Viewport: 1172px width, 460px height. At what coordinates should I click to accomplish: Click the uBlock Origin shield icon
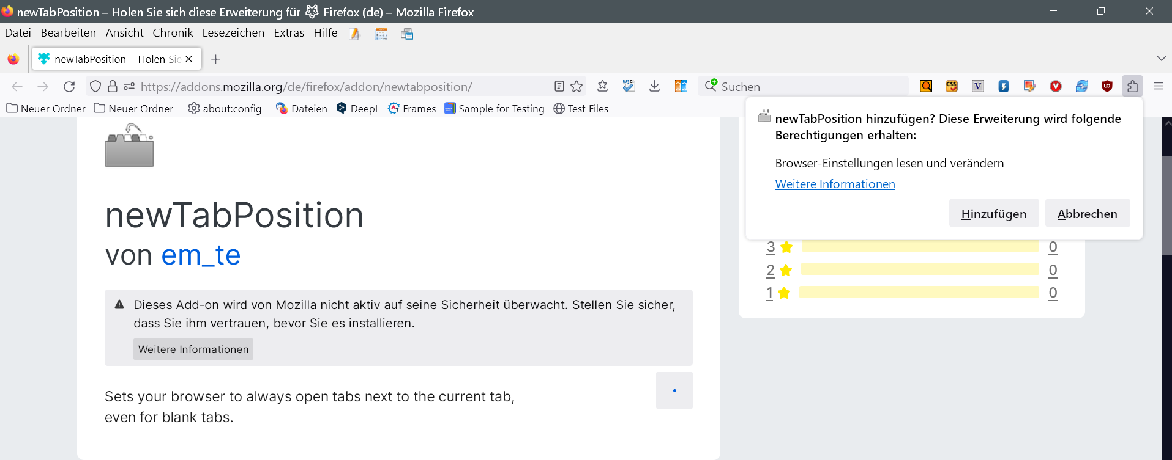tap(1107, 86)
